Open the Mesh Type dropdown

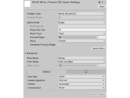click(82, 33)
